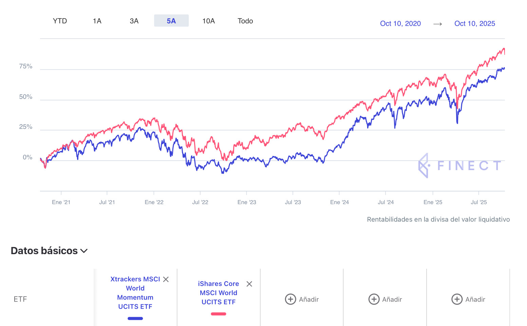Click the third Añadir plus icon
Viewport: 527px width, 326px height.
(x=457, y=299)
